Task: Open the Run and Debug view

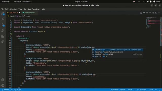Action: click(3, 30)
